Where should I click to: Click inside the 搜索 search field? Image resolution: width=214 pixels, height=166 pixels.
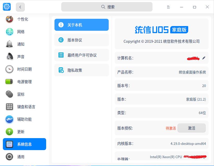point(107,7)
